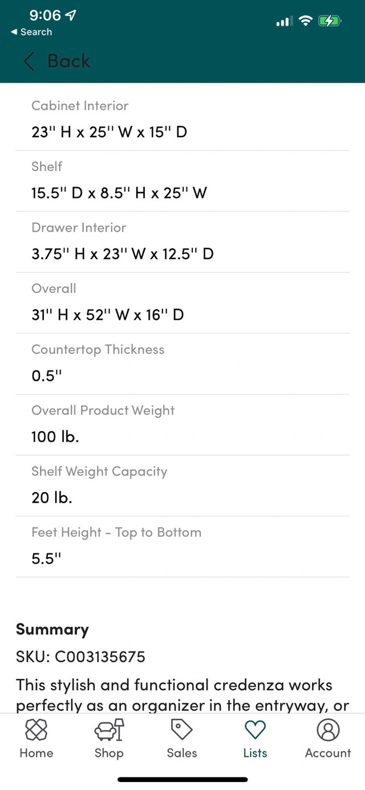Tap the Overall dimensions value
365x790 pixels.
(108, 315)
